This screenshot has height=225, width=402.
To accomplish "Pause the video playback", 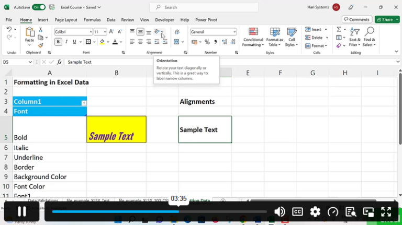I will point(22,211).
